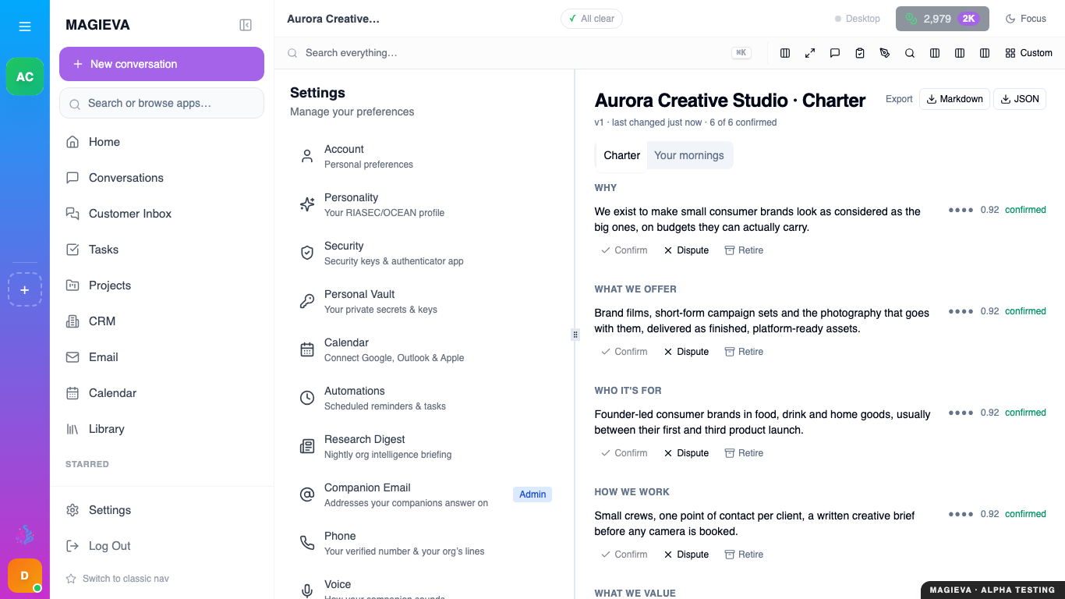Dispute the WHO IT'S FOR statement
The width and height of the screenshot is (1065, 599).
tap(687, 453)
